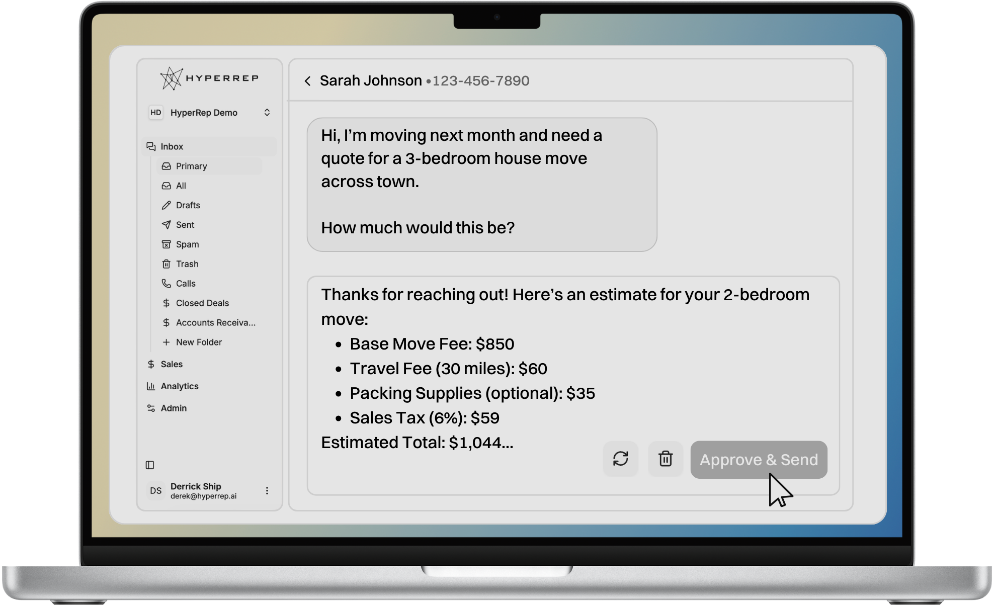Viewport: 996px width, 607px height.
Task: View the Calls folder
Action: (x=185, y=284)
